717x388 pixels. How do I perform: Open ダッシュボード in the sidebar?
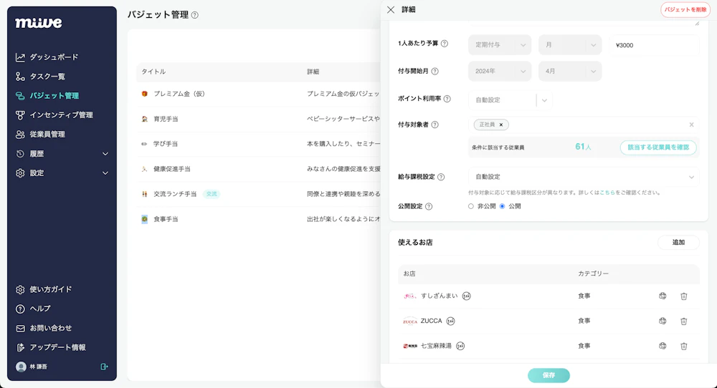(x=53, y=57)
